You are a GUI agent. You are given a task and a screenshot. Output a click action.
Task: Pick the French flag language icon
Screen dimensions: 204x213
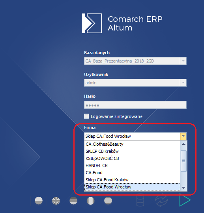click(x=91, y=201)
